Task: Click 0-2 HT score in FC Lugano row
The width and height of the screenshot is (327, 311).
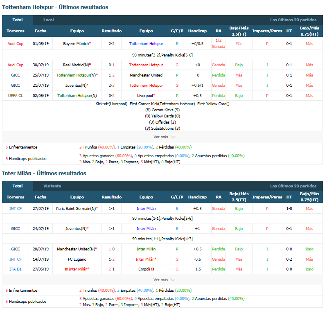Action: pos(289,259)
